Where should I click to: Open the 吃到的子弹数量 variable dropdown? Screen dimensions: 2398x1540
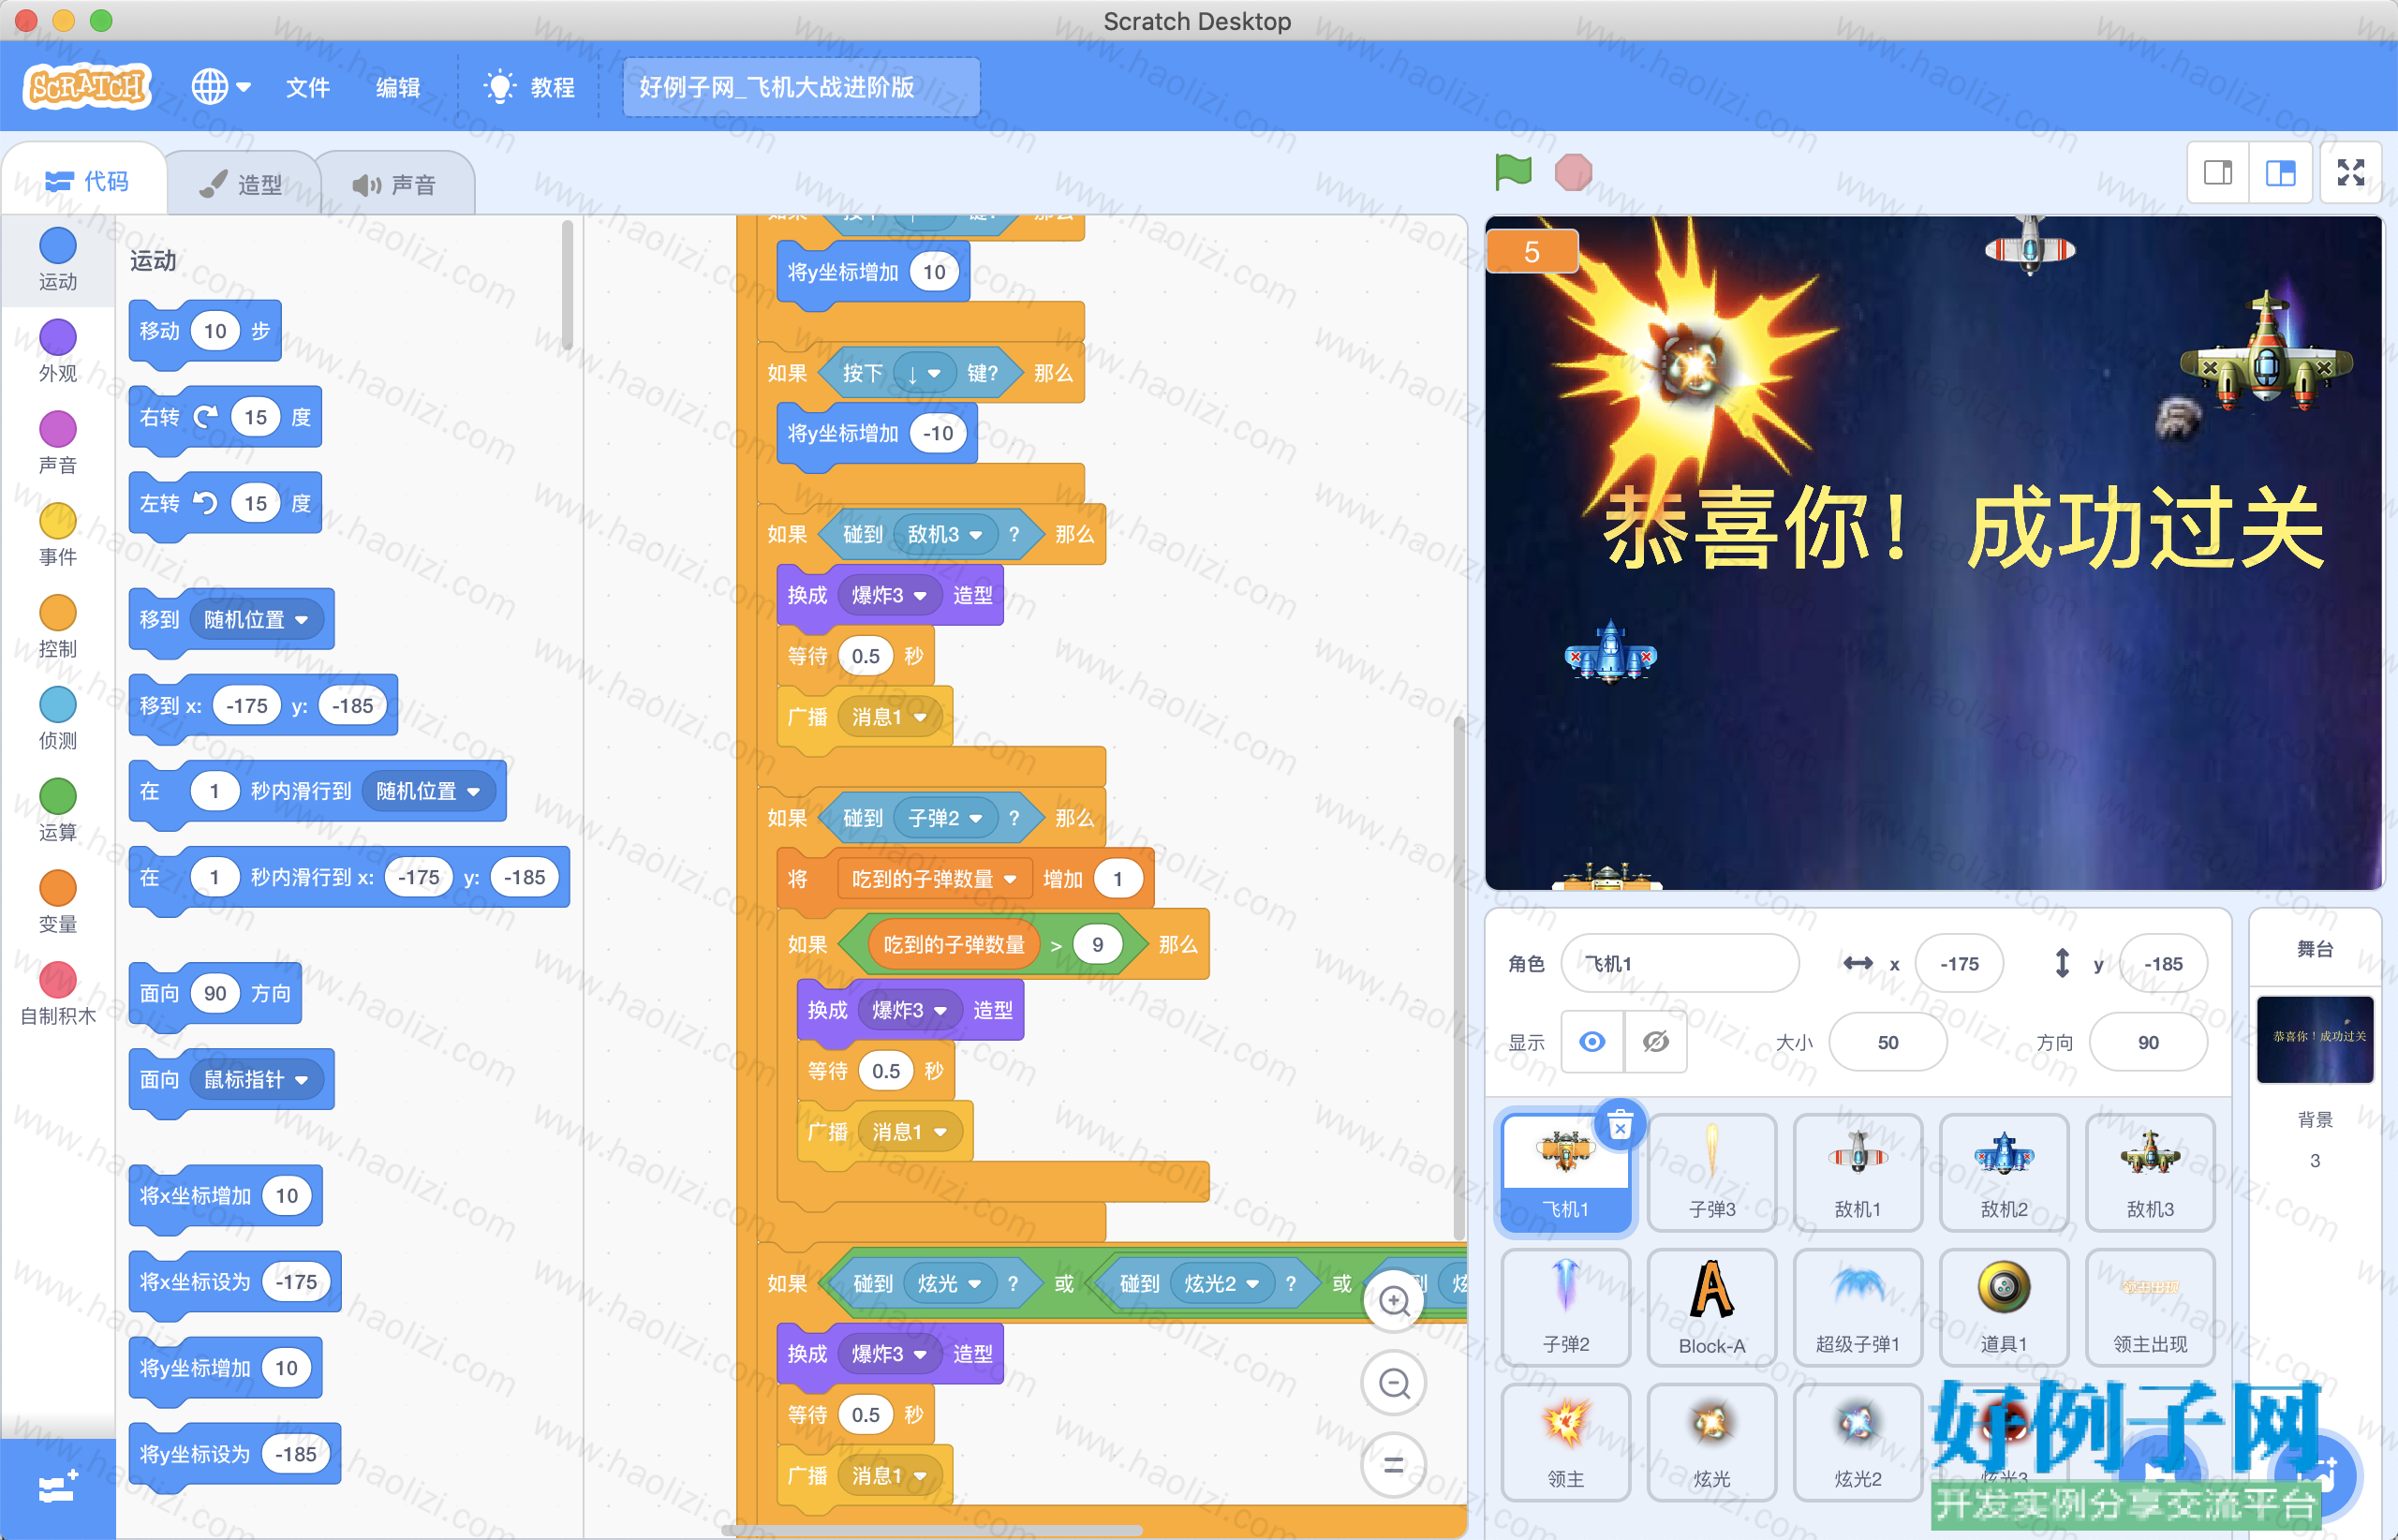click(933, 879)
